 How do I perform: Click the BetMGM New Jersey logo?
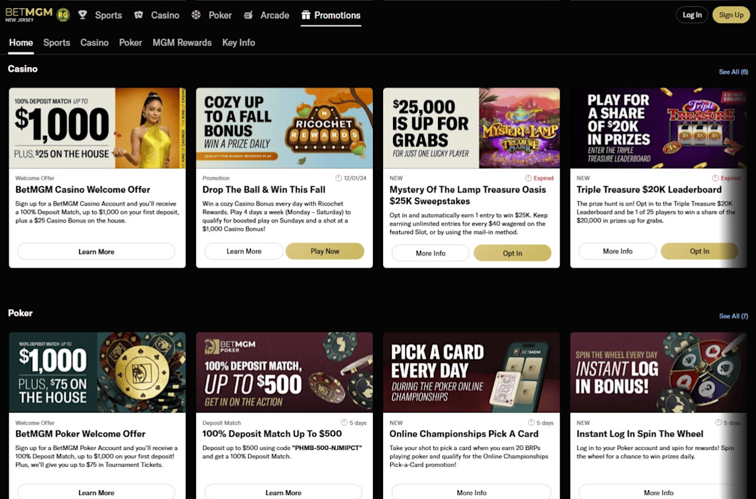tap(28, 15)
